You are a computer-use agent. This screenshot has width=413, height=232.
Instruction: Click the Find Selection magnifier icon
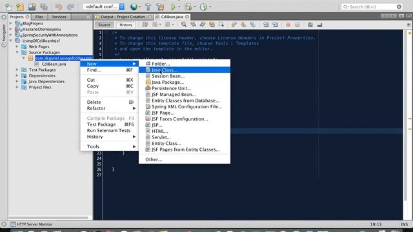184,24
